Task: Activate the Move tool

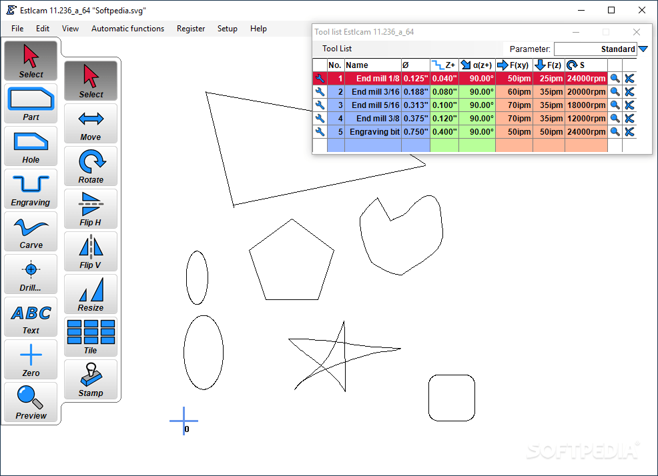Action: coord(90,123)
